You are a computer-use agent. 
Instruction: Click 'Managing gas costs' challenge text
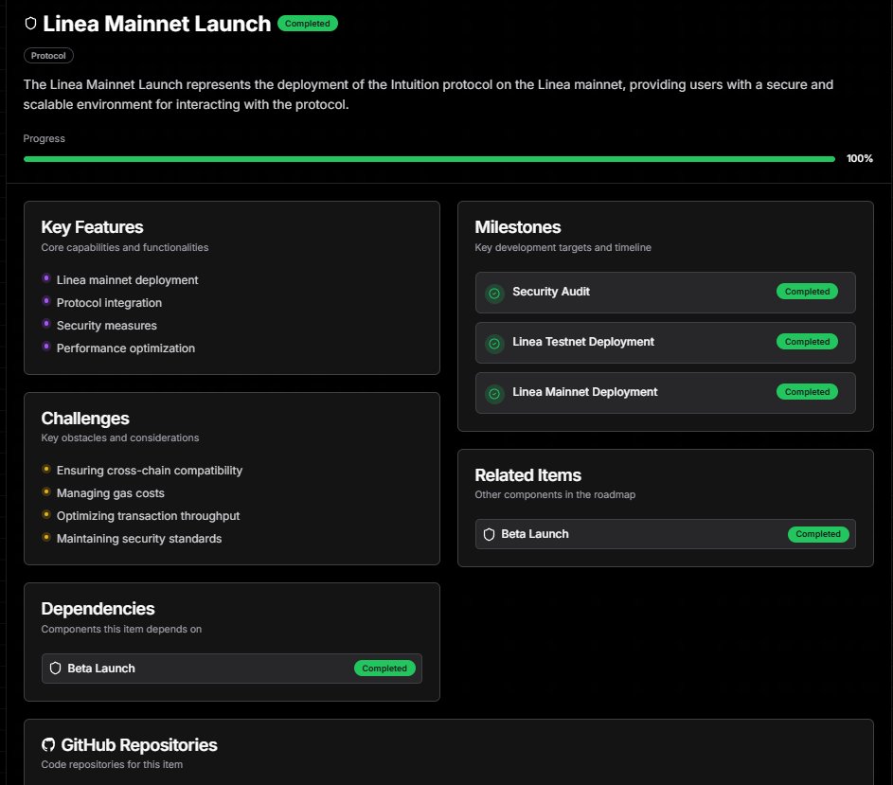pyautogui.click(x=111, y=492)
